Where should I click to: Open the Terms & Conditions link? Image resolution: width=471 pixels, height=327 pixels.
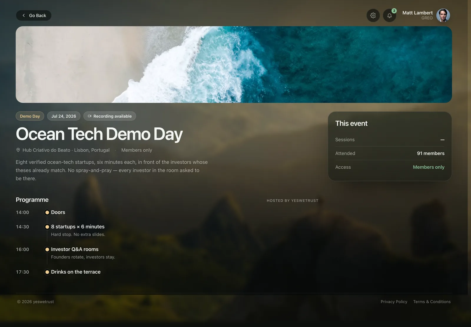[x=432, y=302]
